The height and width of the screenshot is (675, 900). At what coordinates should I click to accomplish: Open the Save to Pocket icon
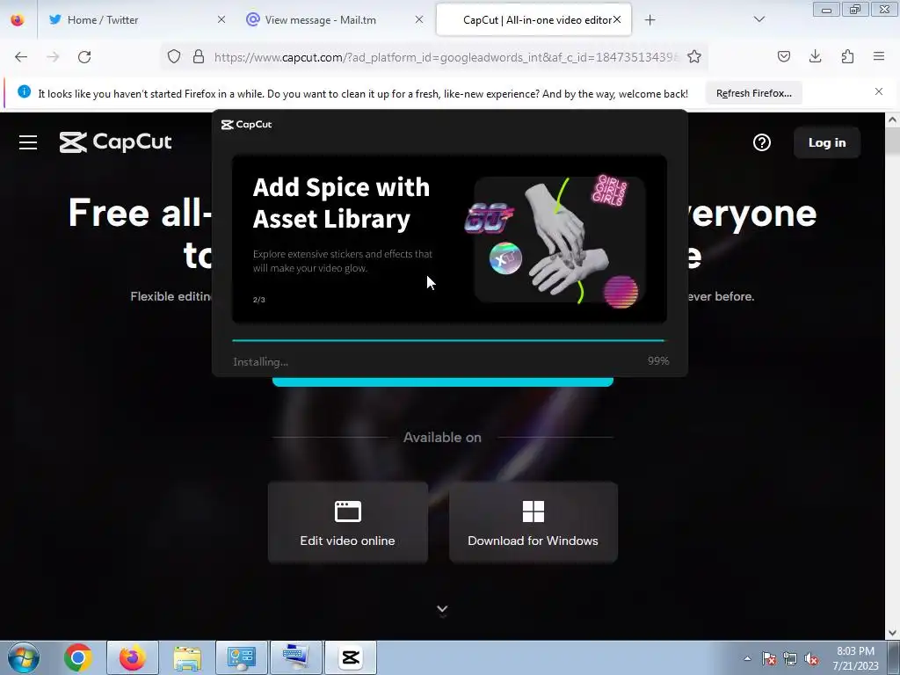[x=783, y=56]
